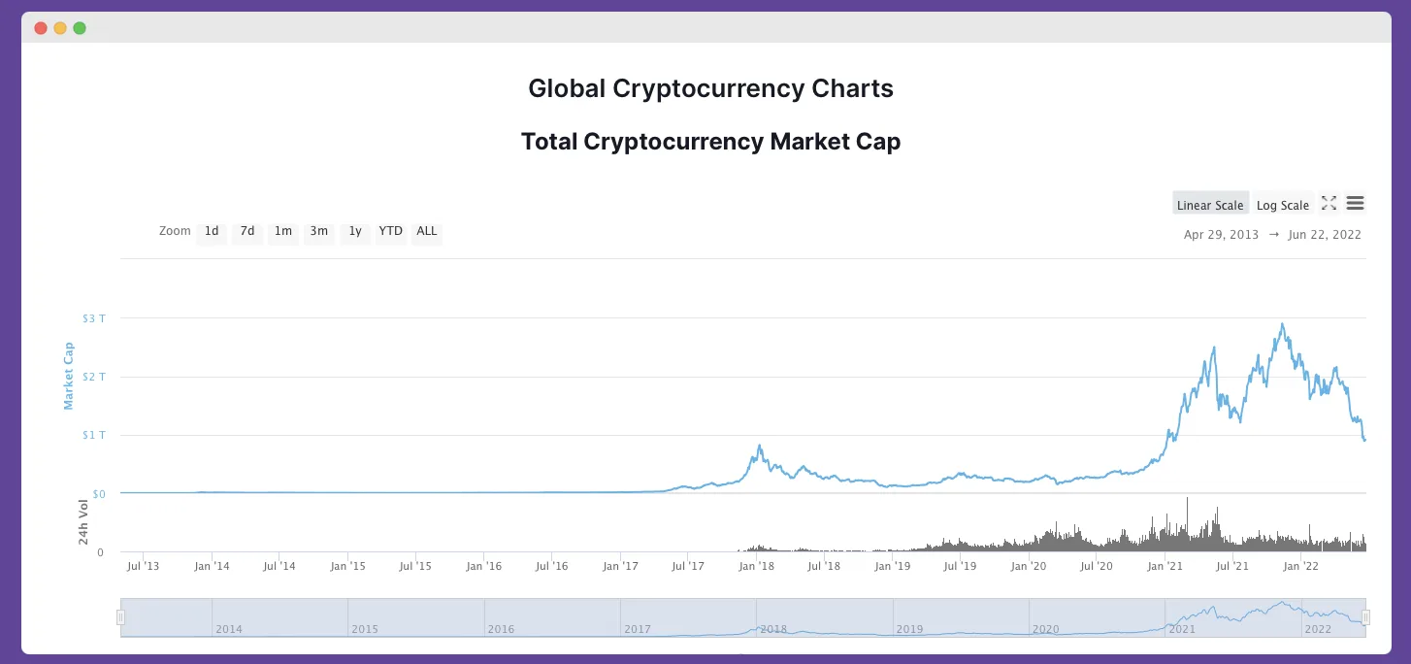Click the green macOS zoom window button

tap(79, 28)
